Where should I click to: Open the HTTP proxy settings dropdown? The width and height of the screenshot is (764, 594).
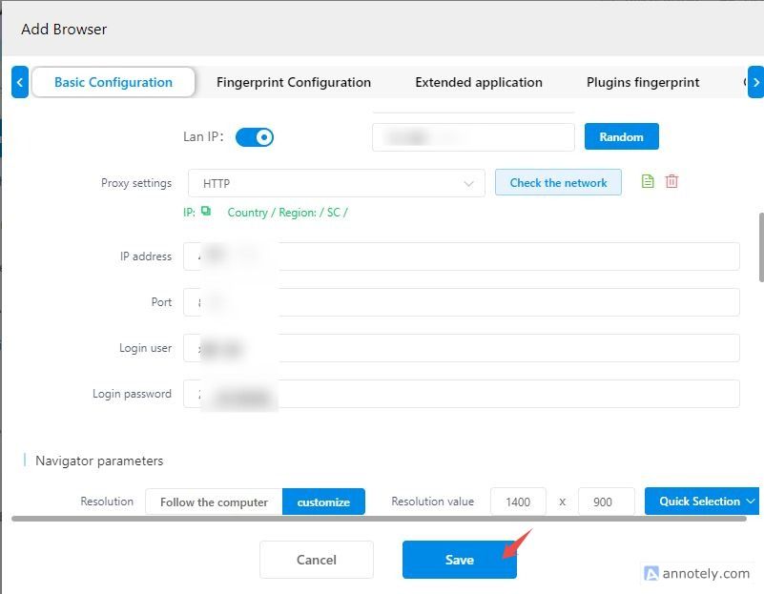336,184
